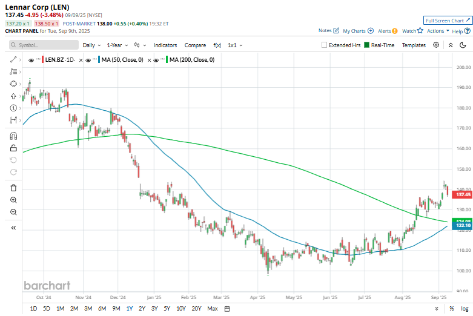
Task: Select the measurement range tool
Action: [13, 120]
